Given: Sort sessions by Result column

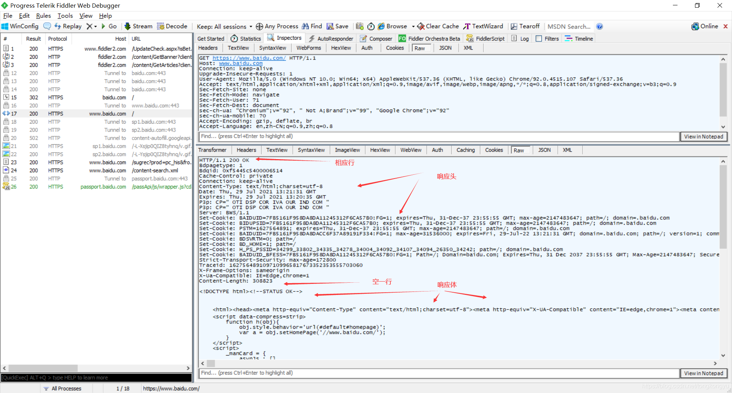Looking at the screenshot, I should coord(33,39).
